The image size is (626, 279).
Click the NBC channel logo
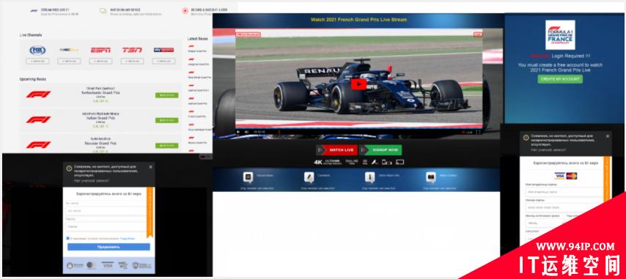pyautogui.click(x=69, y=51)
